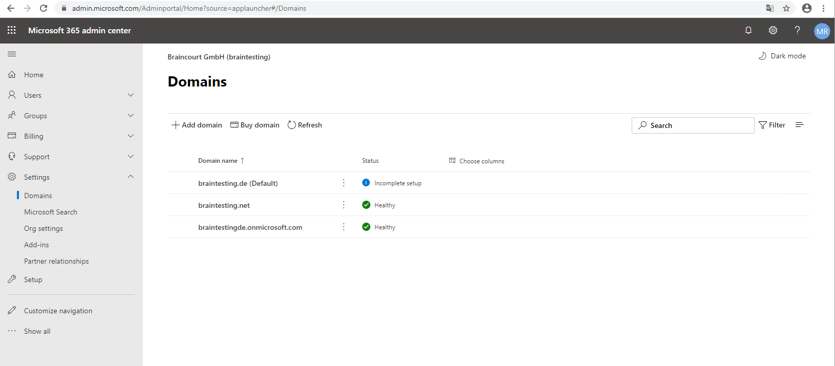Click Braincourt GmbH (braintesting) text
This screenshot has width=835, height=366.
coord(219,57)
